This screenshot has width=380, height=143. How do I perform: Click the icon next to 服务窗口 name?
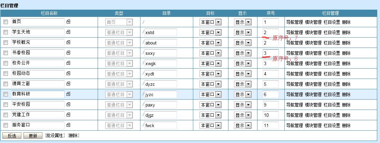click(x=68, y=125)
